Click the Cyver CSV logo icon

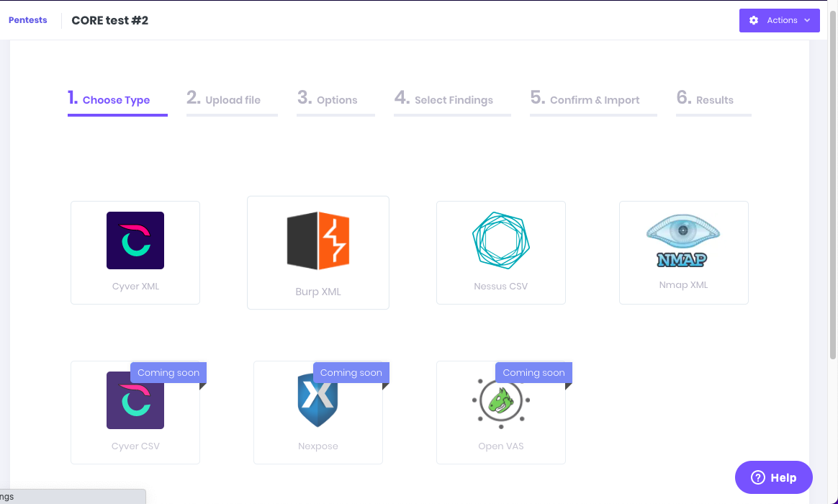coord(135,400)
